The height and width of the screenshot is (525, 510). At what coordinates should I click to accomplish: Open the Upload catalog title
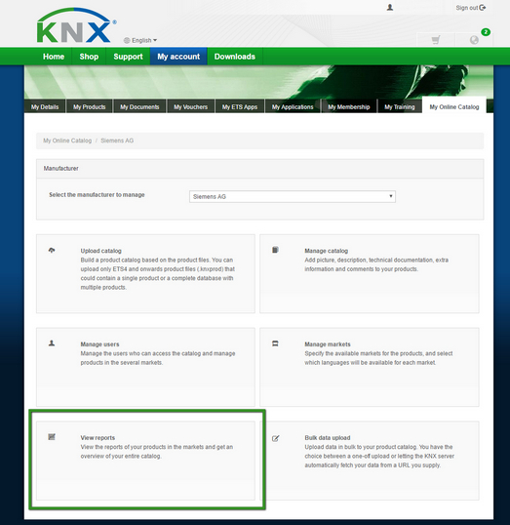tap(101, 251)
